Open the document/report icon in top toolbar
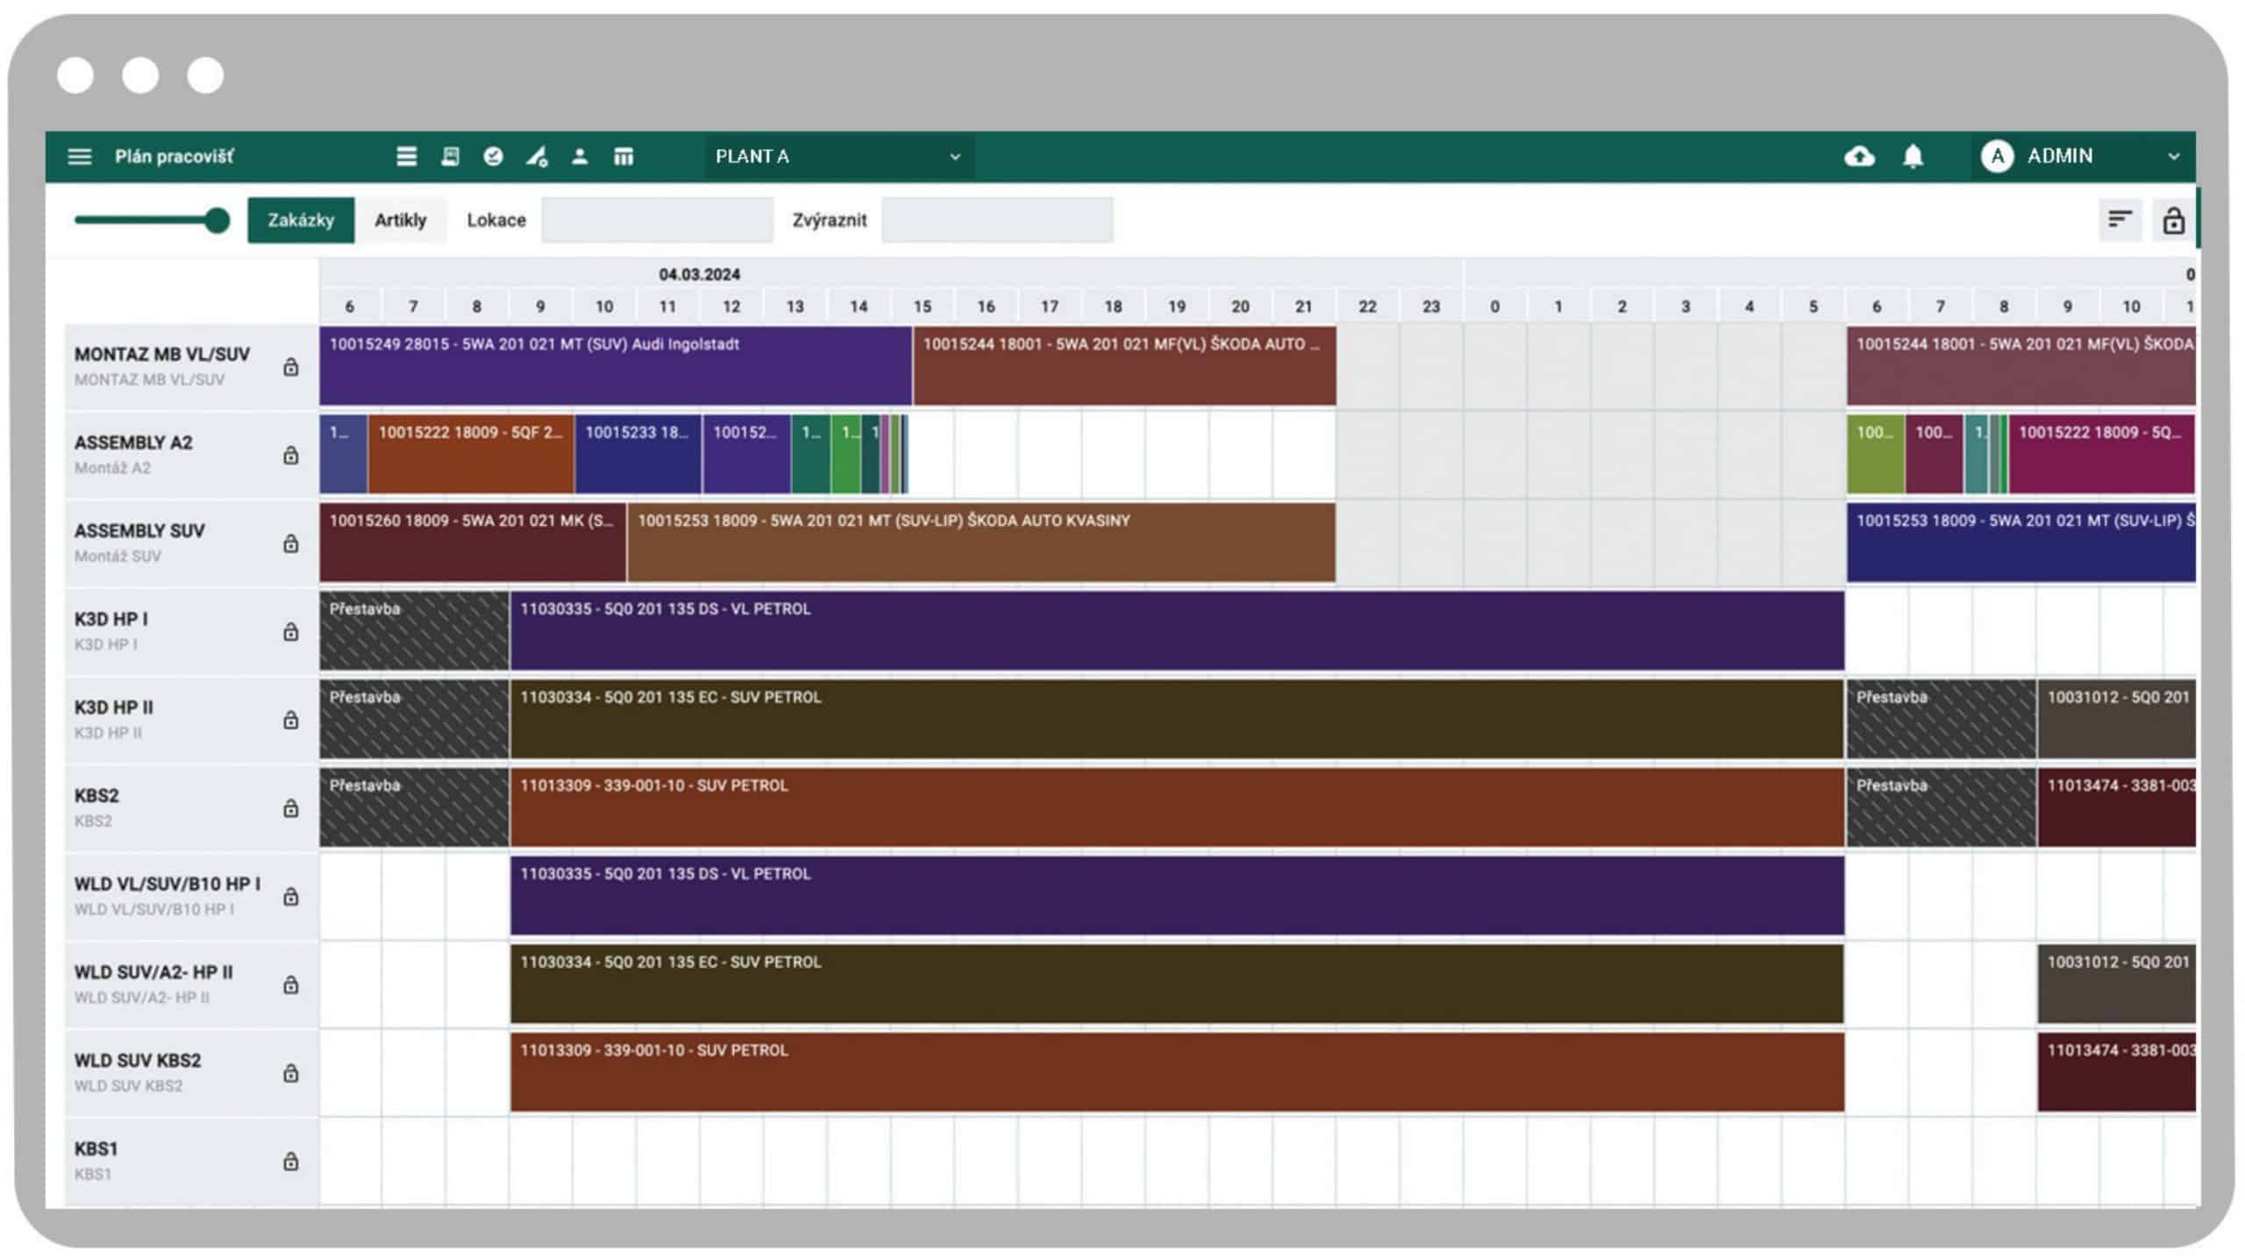The image size is (2245, 1258). [x=450, y=157]
